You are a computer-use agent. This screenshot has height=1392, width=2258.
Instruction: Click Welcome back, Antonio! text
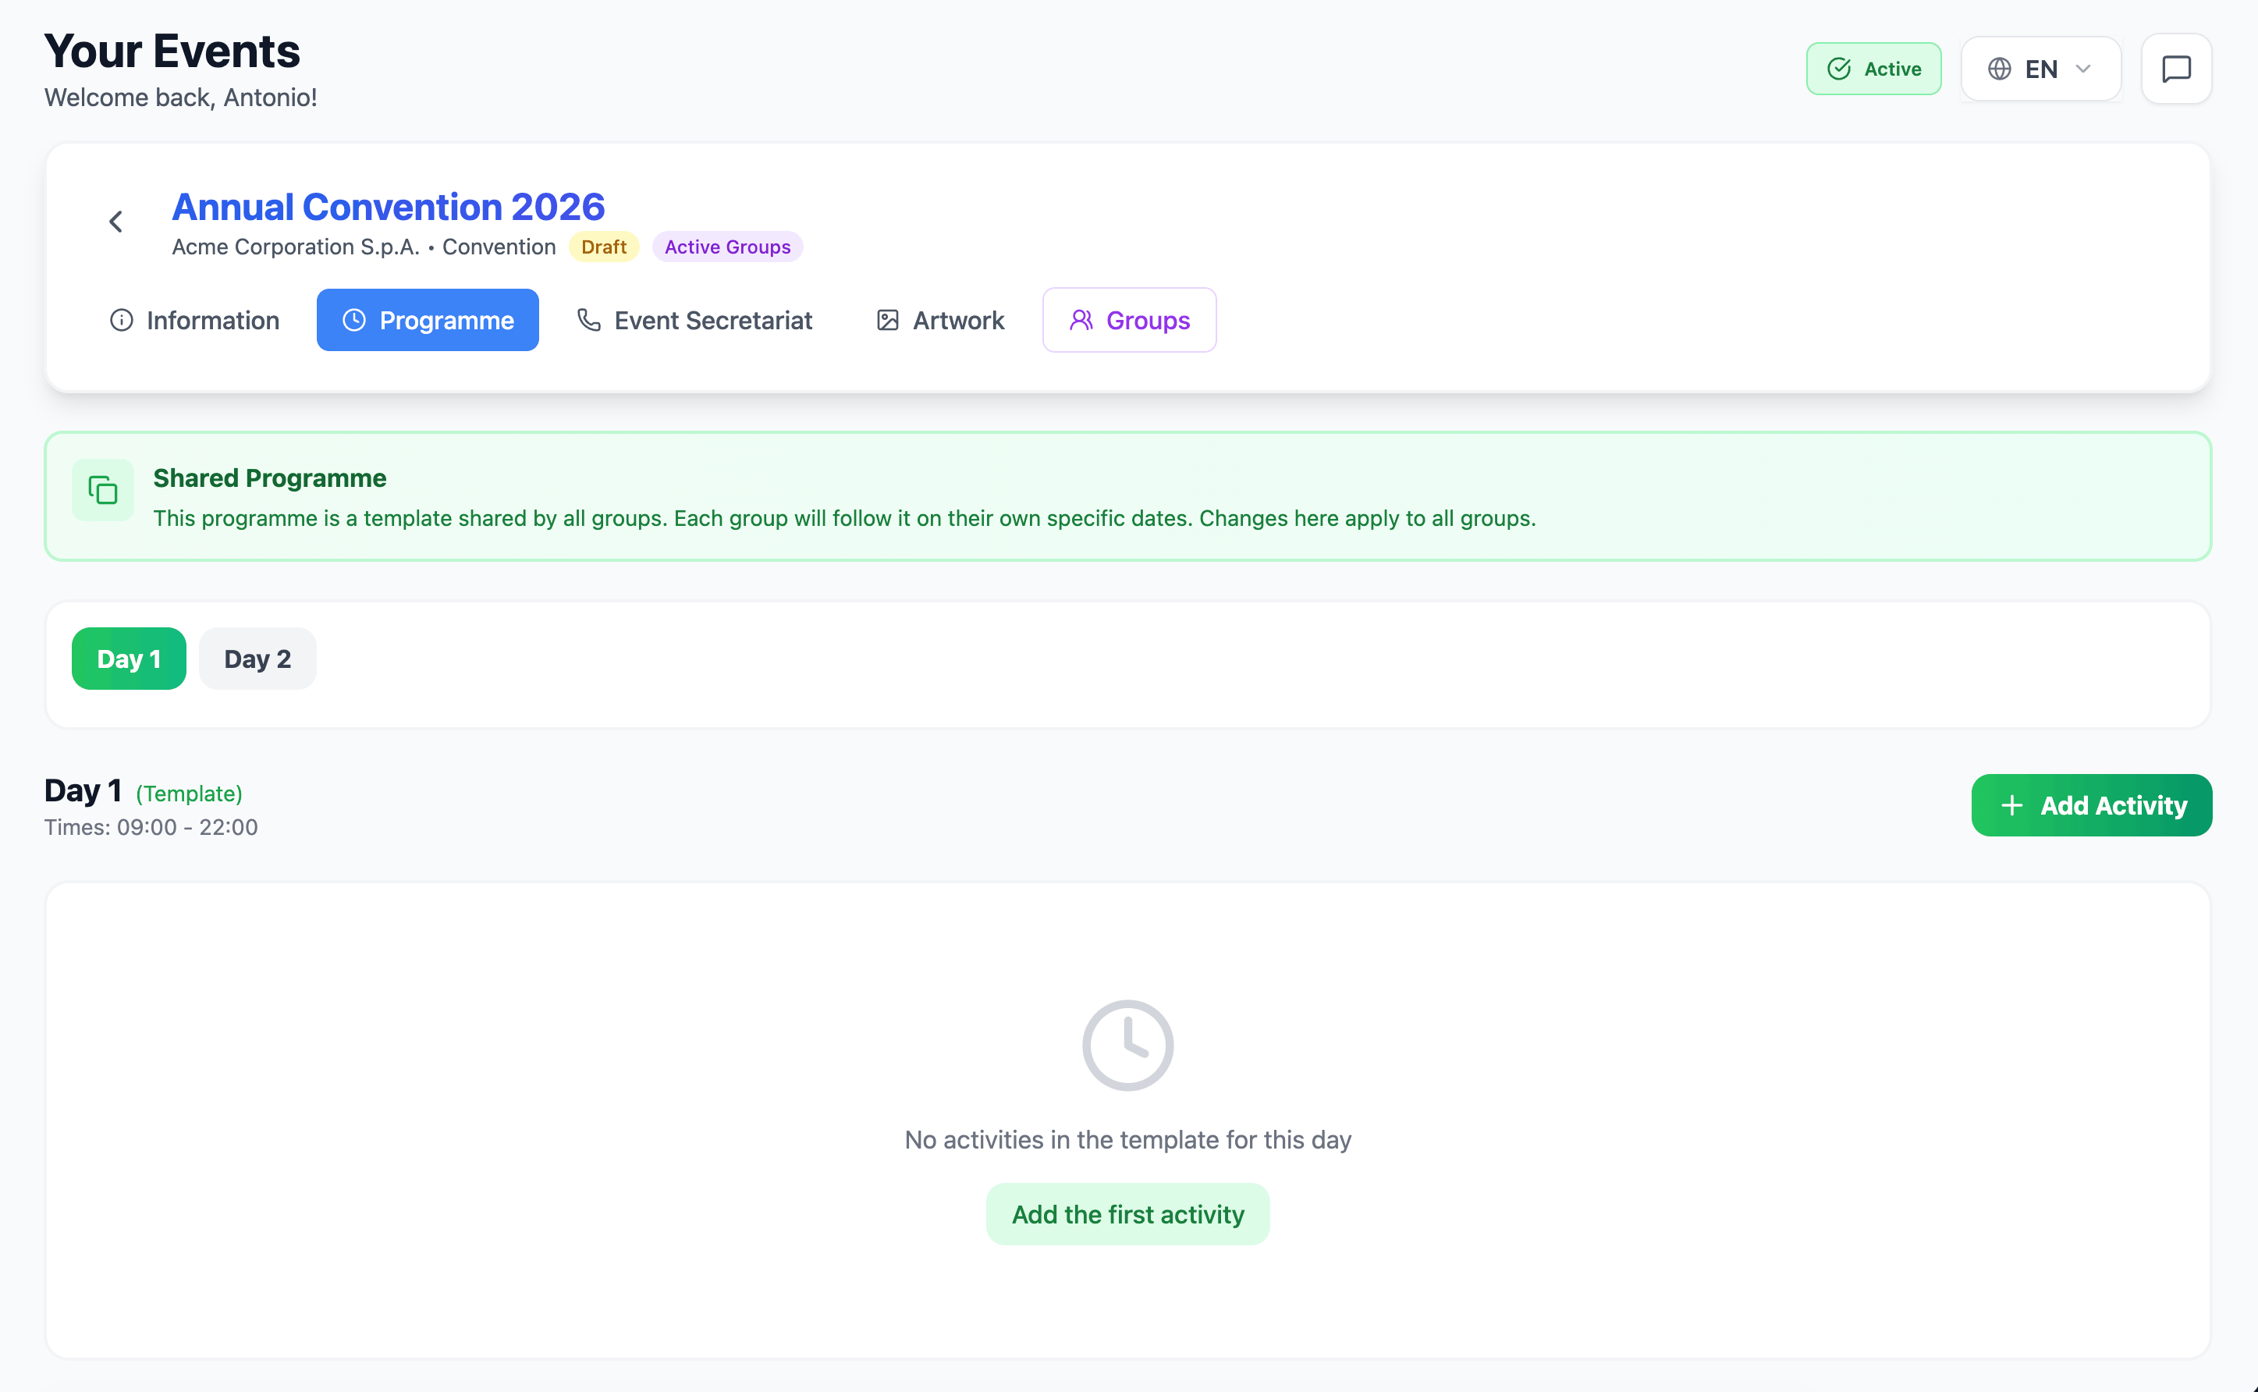(180, 98)
